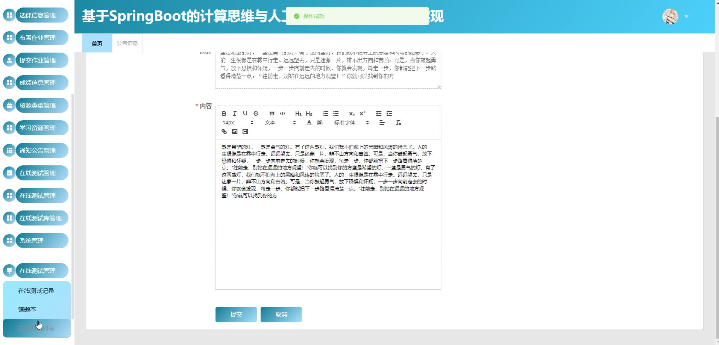The image size is (719, 345).
Task: Switch to the 公告信息 tab
Action: click(x=127, y=43)
